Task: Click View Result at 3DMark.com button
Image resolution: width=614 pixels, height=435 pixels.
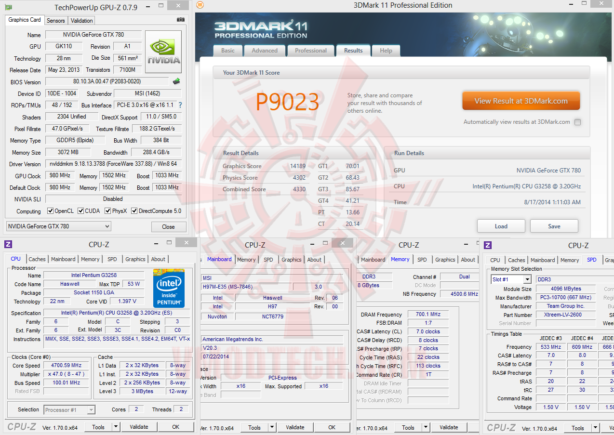Action: tap(521, 101)
